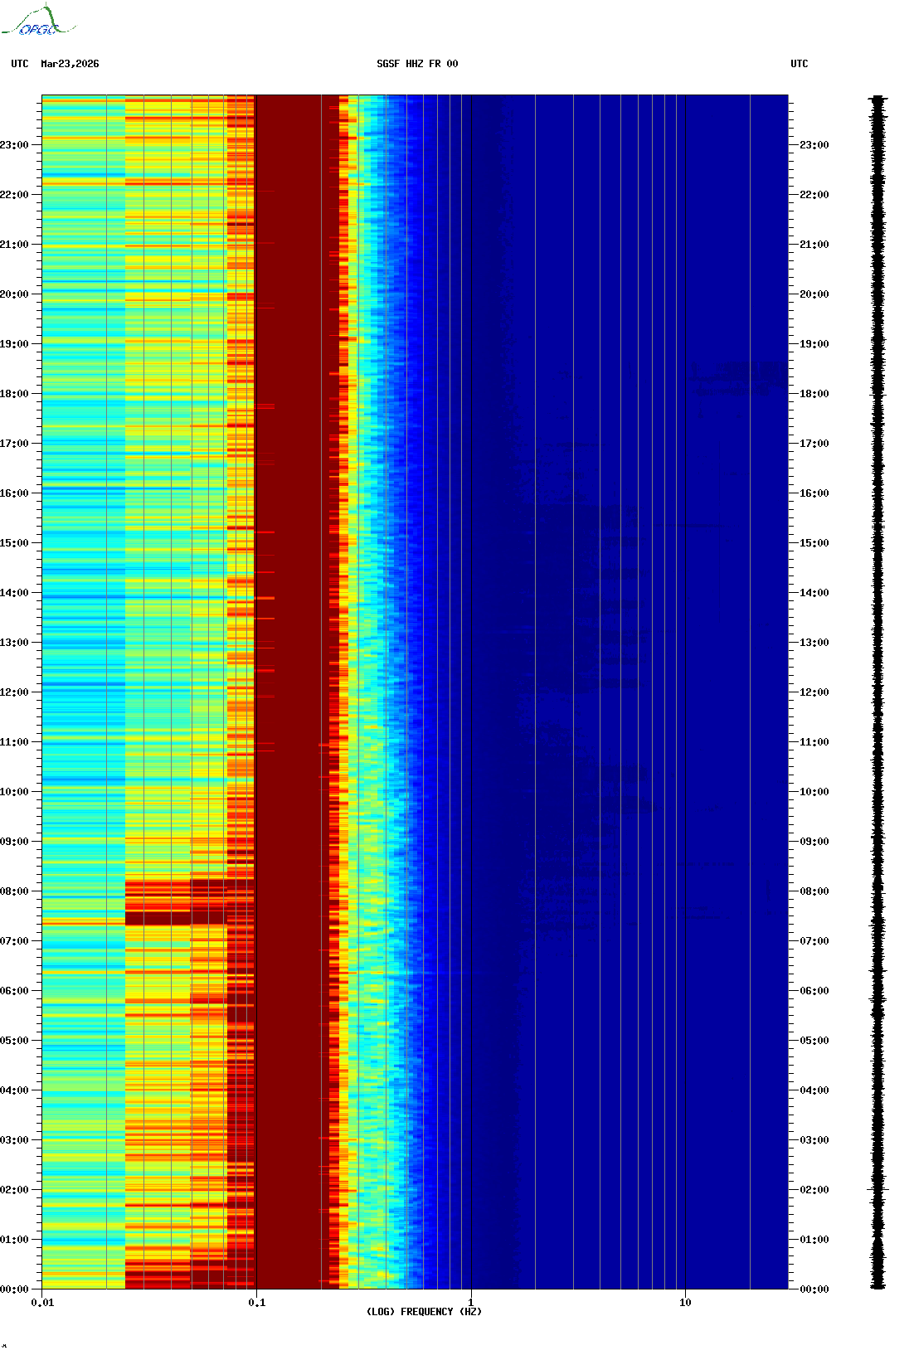Image resolution: width=914 pixels, height=1355 pixels.
Task: Click the 05:00 label on the right time axis
Action: 814,1041
